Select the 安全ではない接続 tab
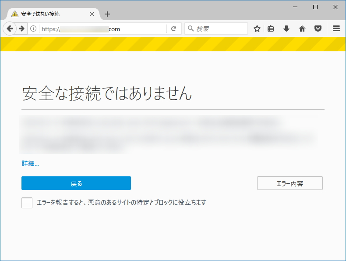 click(53, 14)
